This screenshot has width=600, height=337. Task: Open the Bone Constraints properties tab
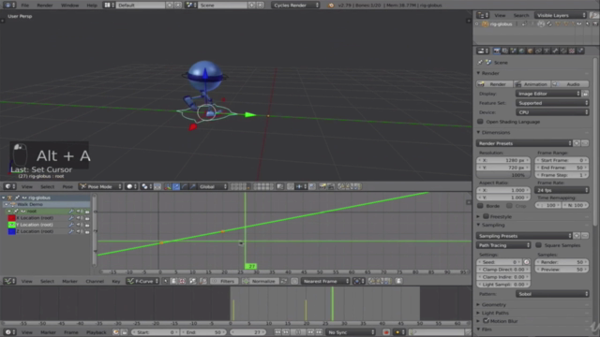tap(564, 51)
